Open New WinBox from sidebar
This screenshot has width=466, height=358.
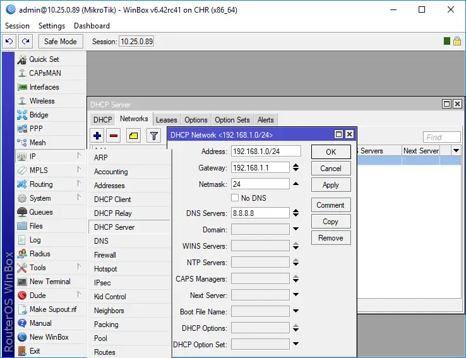point(51,337)
